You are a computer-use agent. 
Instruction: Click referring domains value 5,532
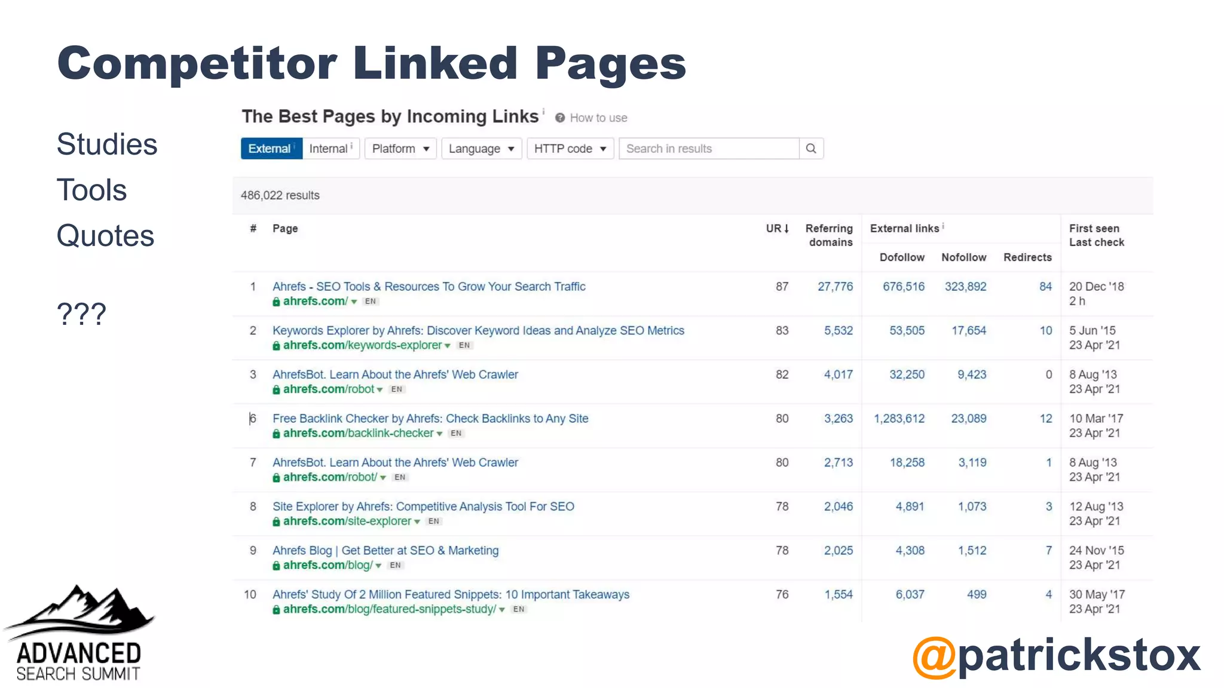838,331
